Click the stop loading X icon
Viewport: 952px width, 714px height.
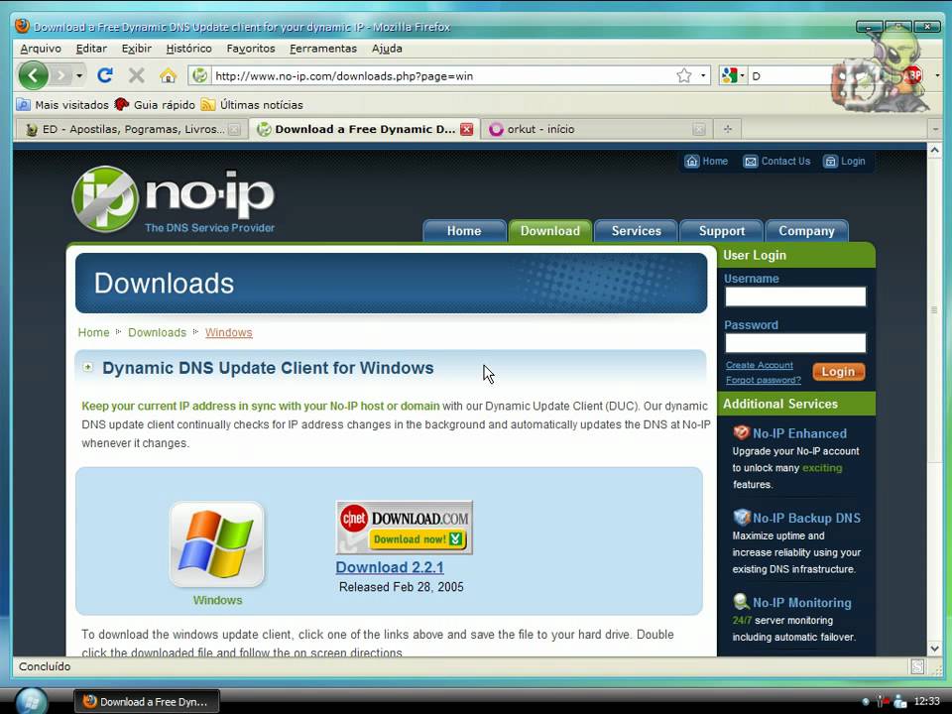pyautogui.click(x=137, y=76)
